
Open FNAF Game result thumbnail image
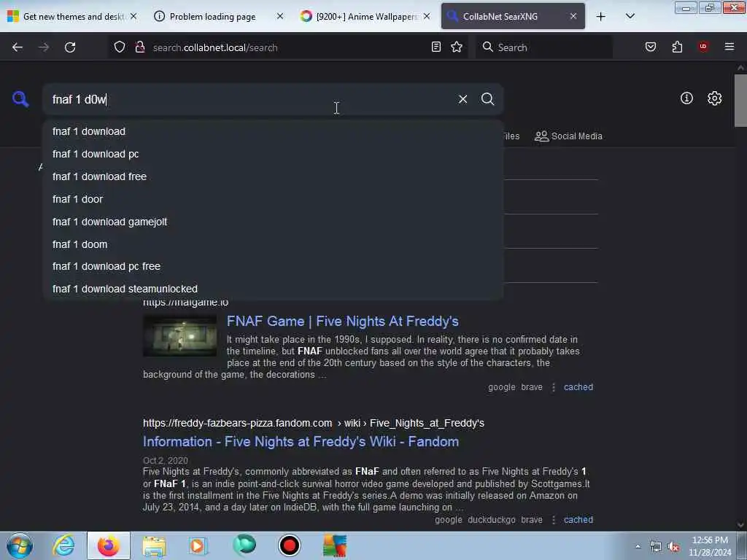click(179, 335)
